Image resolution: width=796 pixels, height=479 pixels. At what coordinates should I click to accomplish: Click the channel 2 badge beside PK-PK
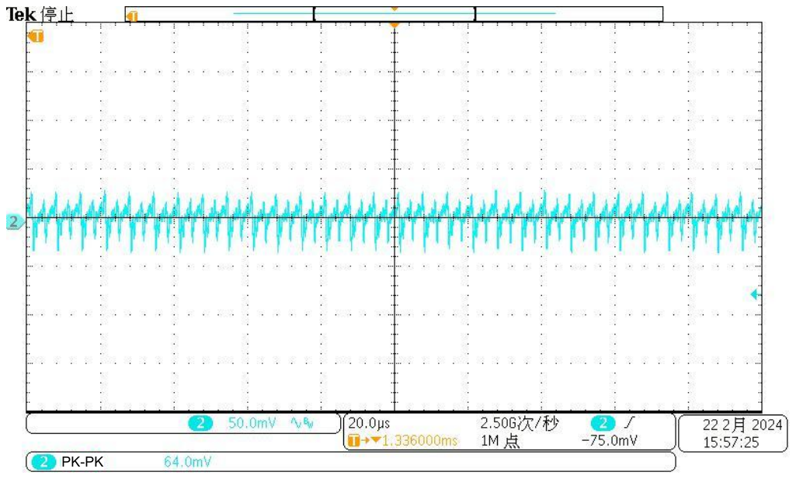pyautogui.click(x=43, y=462)
